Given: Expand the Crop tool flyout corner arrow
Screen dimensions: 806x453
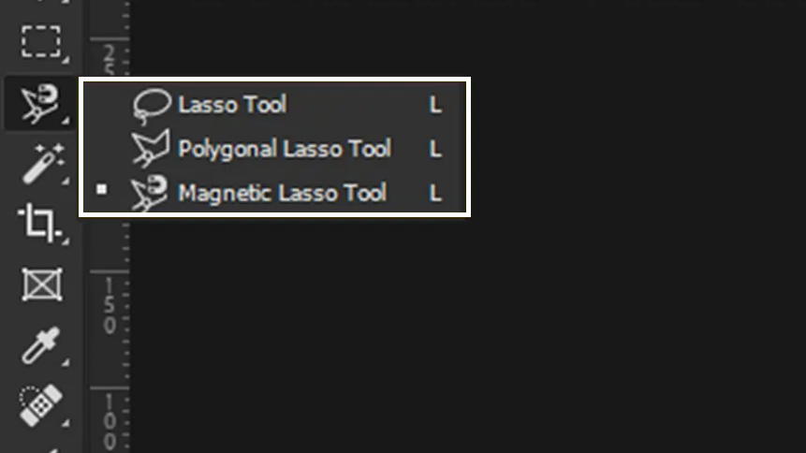Looking at the screenshot, I should (x=66, y=241).
